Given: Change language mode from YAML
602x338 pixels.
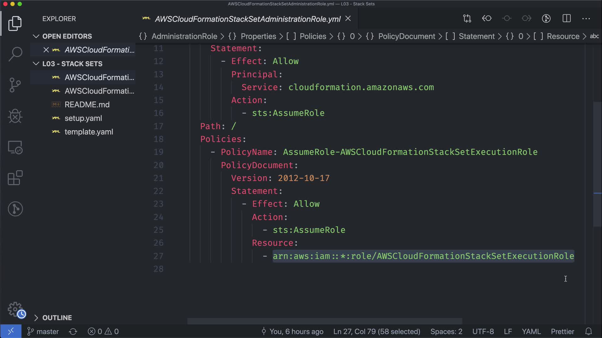Looking at the screenshot, I should (531, 331).
